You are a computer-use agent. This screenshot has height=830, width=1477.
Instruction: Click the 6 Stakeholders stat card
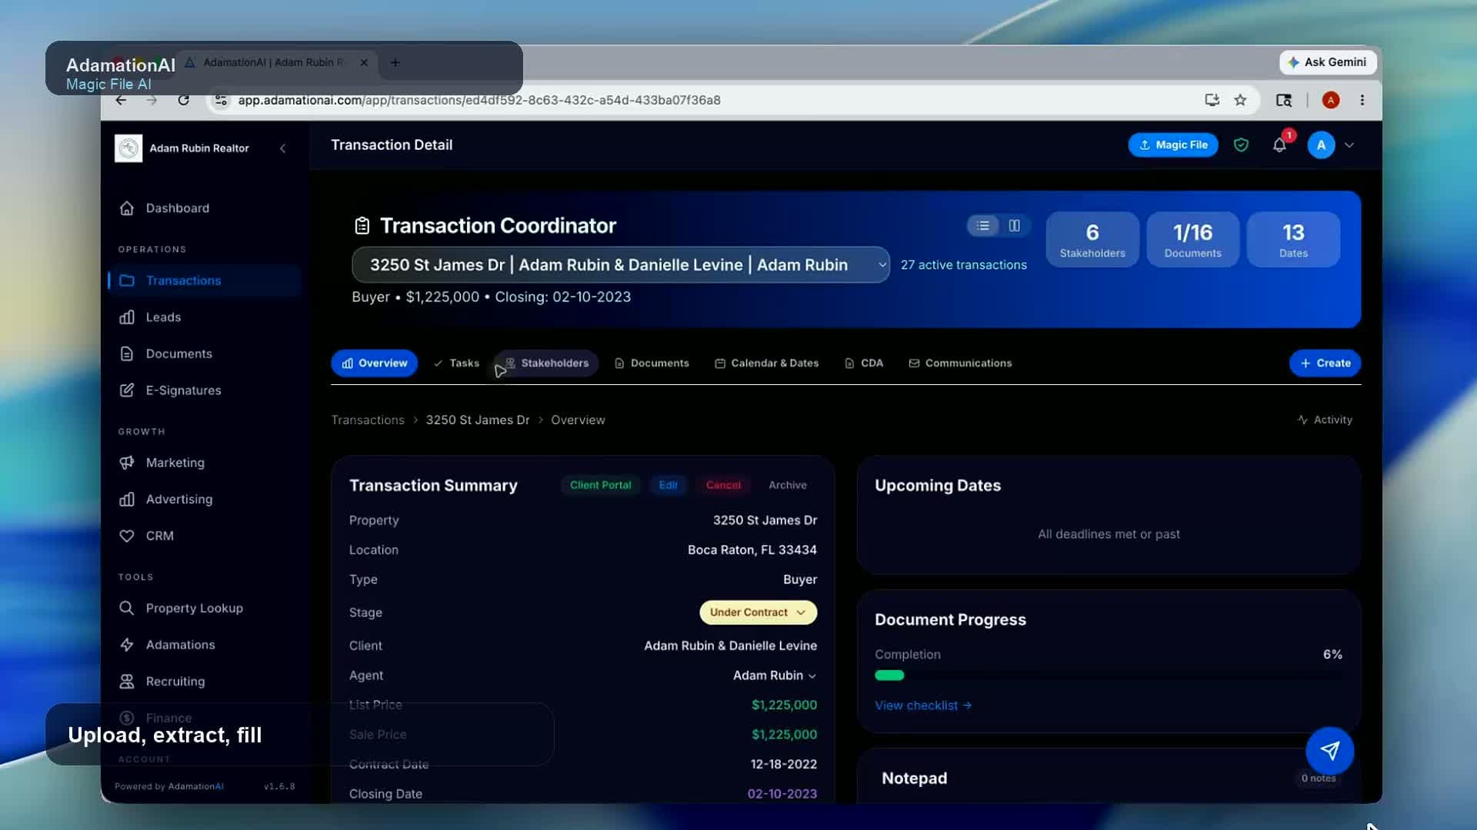pyautogui.click(x=1092, y=240)
